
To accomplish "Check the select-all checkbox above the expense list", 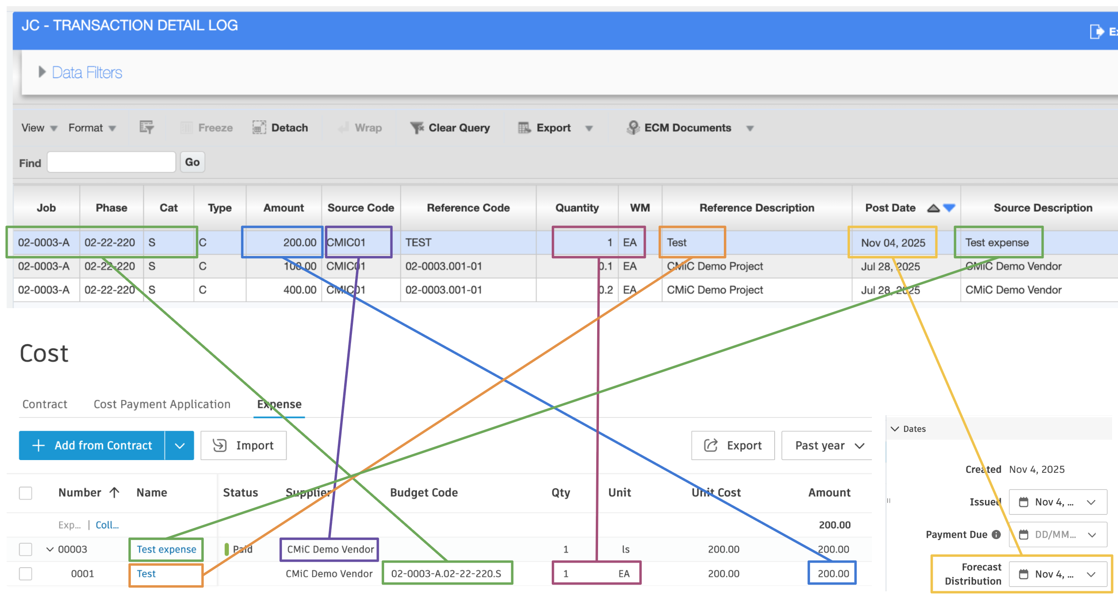I will pos(25,493).
